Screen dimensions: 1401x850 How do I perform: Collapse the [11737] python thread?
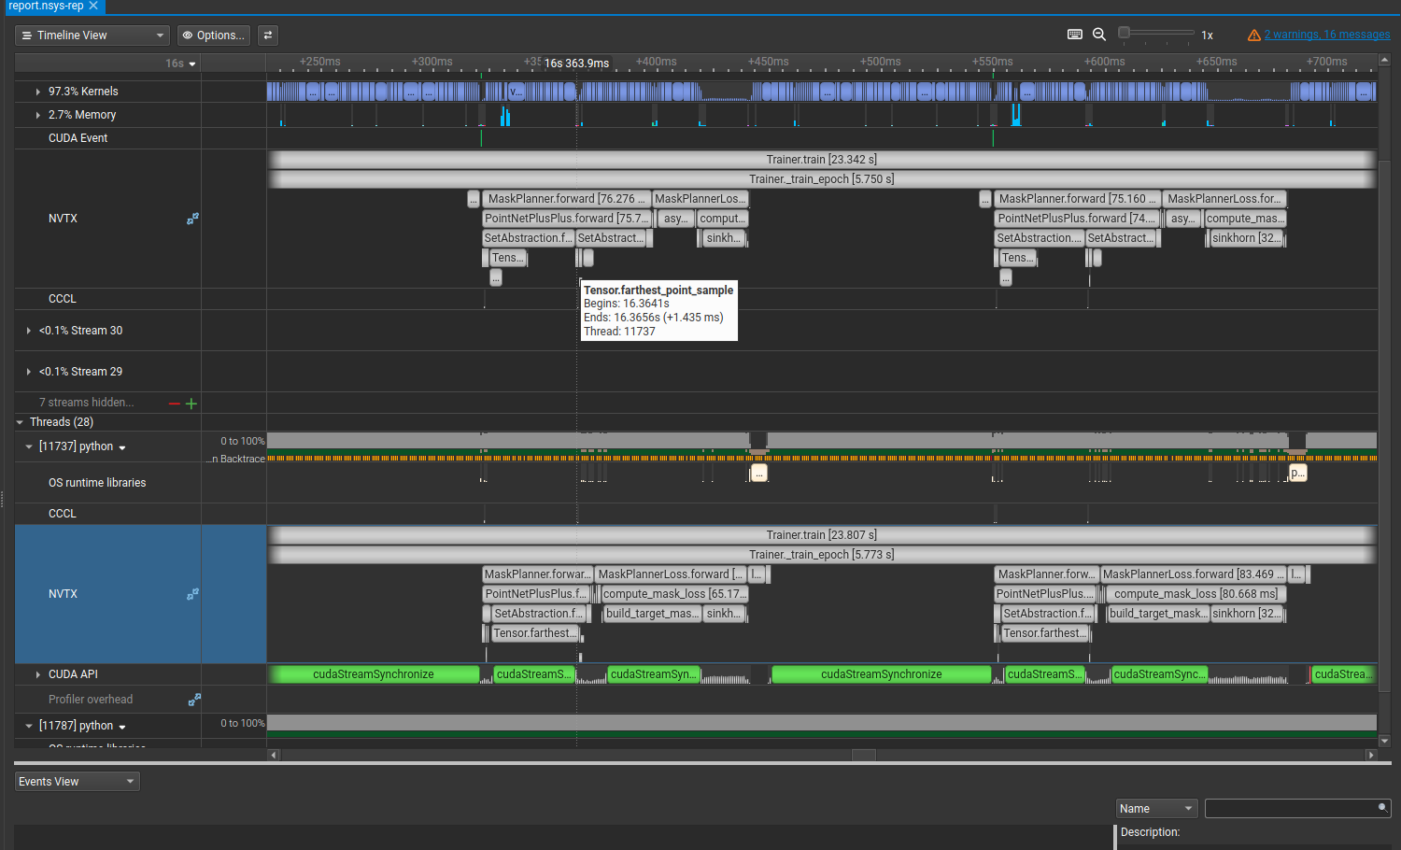[x=29, y=446]
